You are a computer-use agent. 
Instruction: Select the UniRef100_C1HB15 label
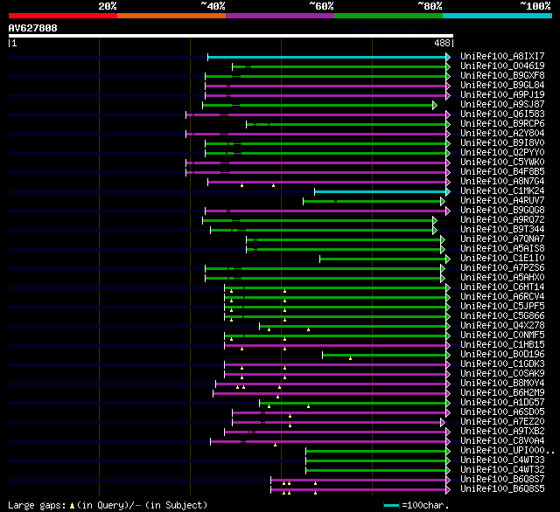click(x=502, y=345)
